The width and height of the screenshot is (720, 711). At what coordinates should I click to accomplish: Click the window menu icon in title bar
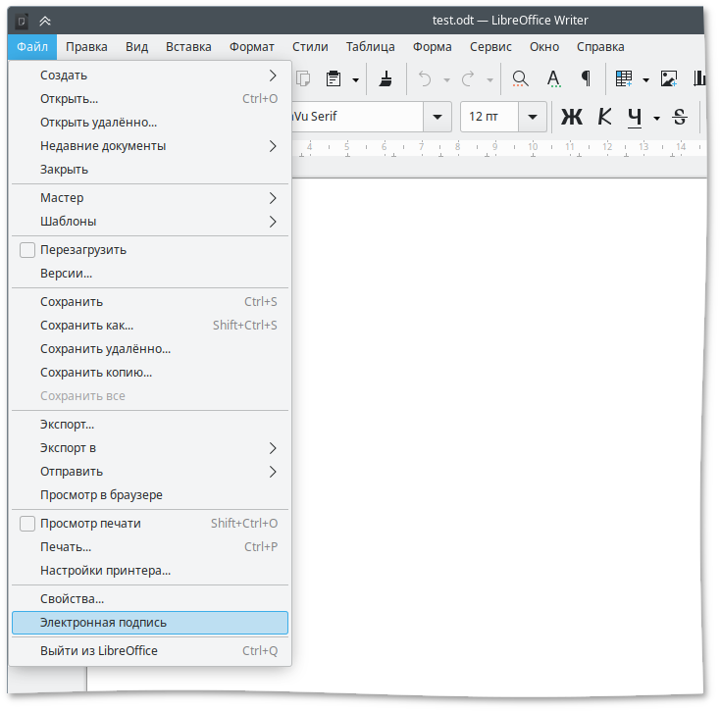click(x=22, y=21)
